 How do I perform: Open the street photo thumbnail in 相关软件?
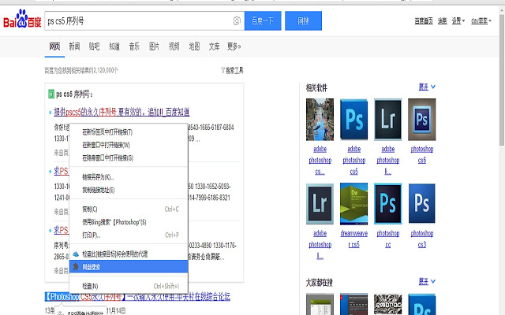pyautogui.click(x=320, y=120)
